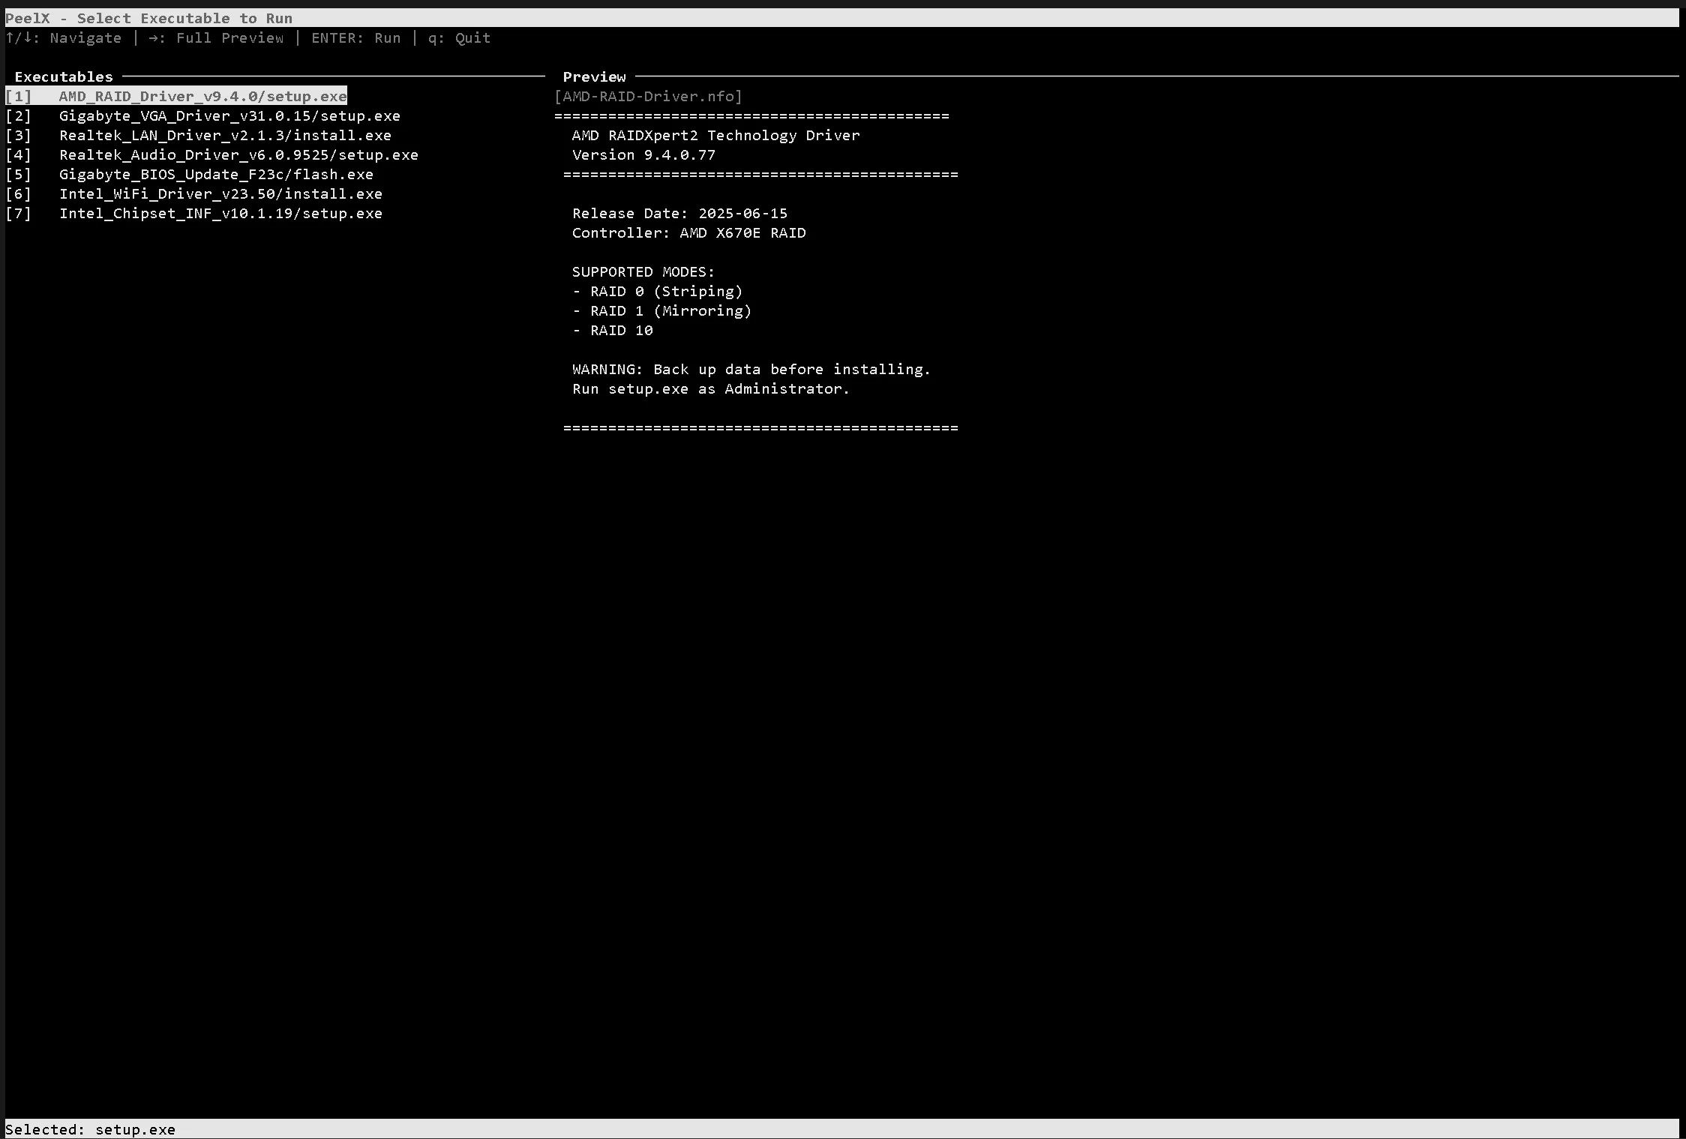Select the Intel_Chipset_INF_v10.1.19/setup.exe entry
The image size is (1686, 1139).
220,213
